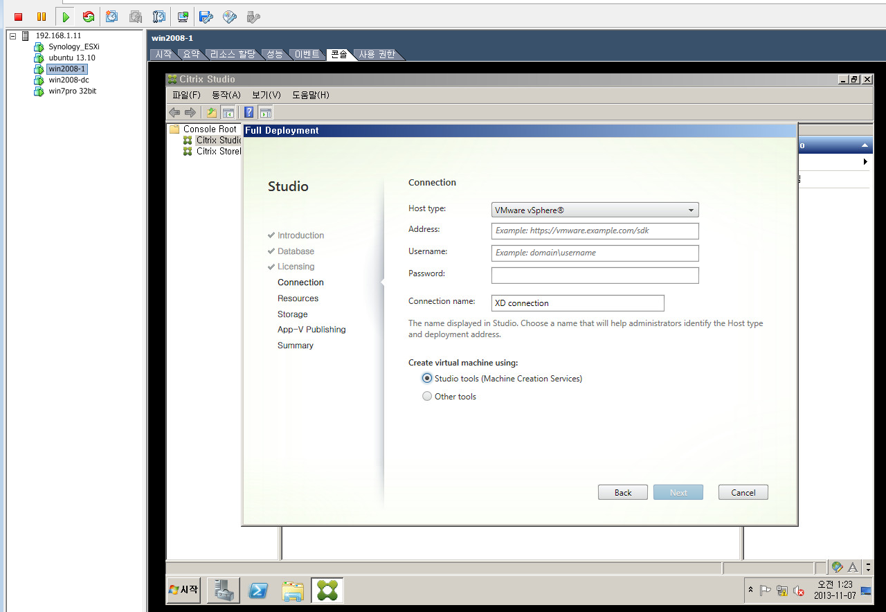Expand the actions pane submenu arrow
This screenshot has width=886, height=612.
[865, 161]
